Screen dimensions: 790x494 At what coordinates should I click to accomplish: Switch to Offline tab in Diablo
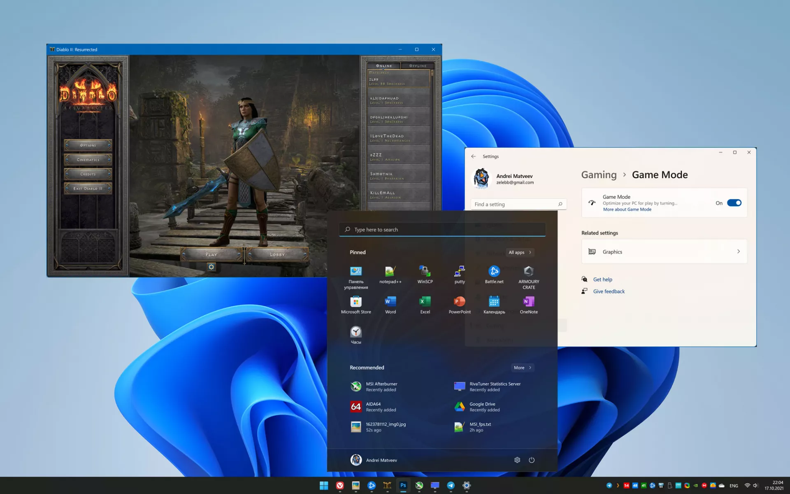tap(417, 66)
